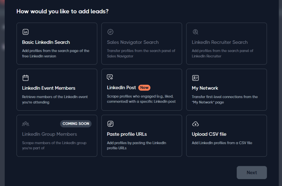Click the orange New badge

click(144, 88)
